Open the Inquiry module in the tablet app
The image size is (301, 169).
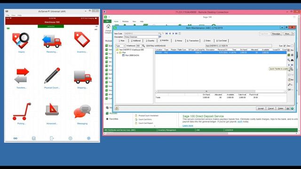click(x=21, y=41)
